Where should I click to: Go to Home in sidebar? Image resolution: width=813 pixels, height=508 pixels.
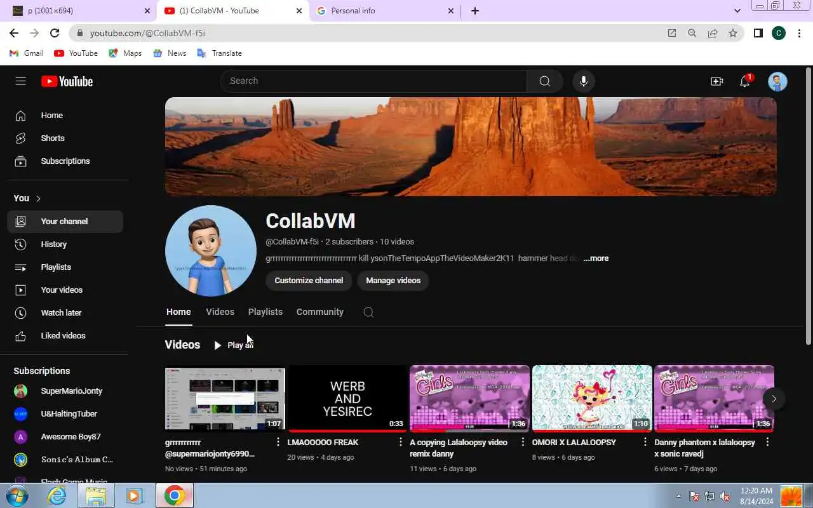point(65,116)
